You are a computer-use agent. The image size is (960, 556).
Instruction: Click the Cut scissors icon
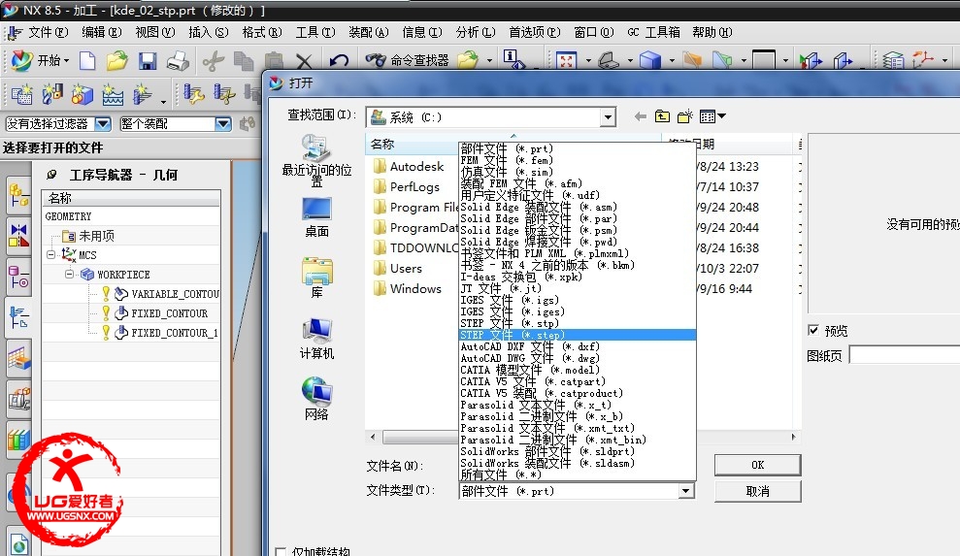pos(213,60)
